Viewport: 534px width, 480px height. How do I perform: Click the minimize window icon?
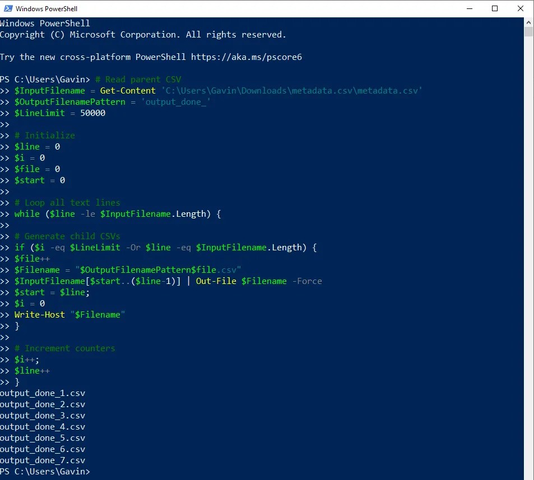click(x=469, y=8)
